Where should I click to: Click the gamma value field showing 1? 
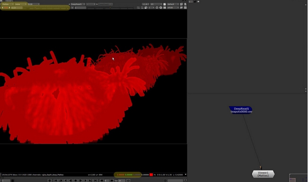(x=80, y=8)
